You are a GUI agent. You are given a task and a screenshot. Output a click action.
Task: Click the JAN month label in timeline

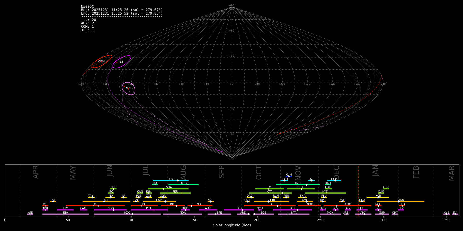coord(376,171)
